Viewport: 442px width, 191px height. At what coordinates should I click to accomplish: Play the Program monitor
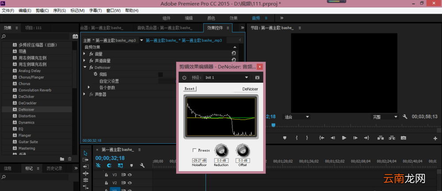point(344,138)
